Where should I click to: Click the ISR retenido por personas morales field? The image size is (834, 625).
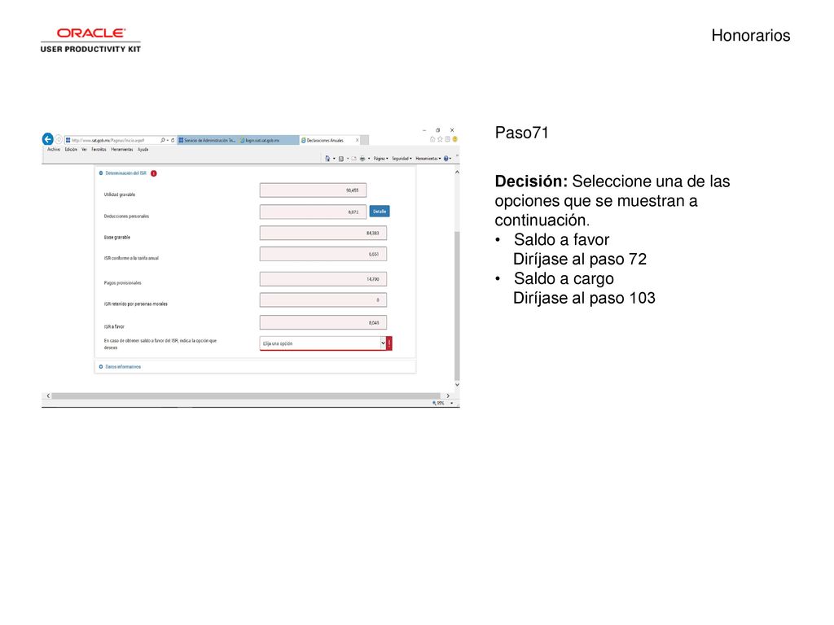[x=323, y=300]
